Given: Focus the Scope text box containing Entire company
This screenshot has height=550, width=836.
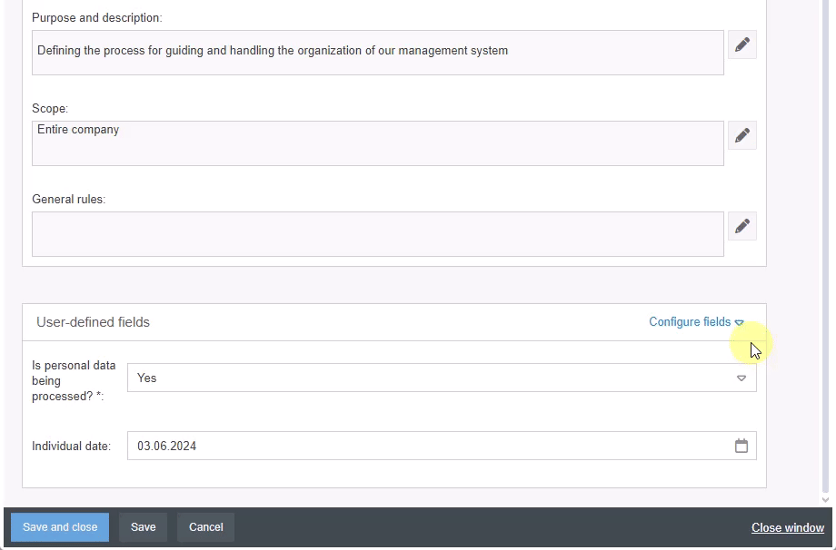Looking at the screenshot, I should [x=378, y=143].
